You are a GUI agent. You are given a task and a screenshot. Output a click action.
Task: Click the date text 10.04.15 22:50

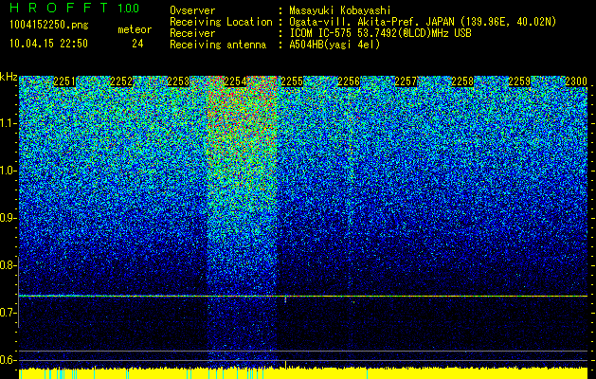[x=48, y=44]
